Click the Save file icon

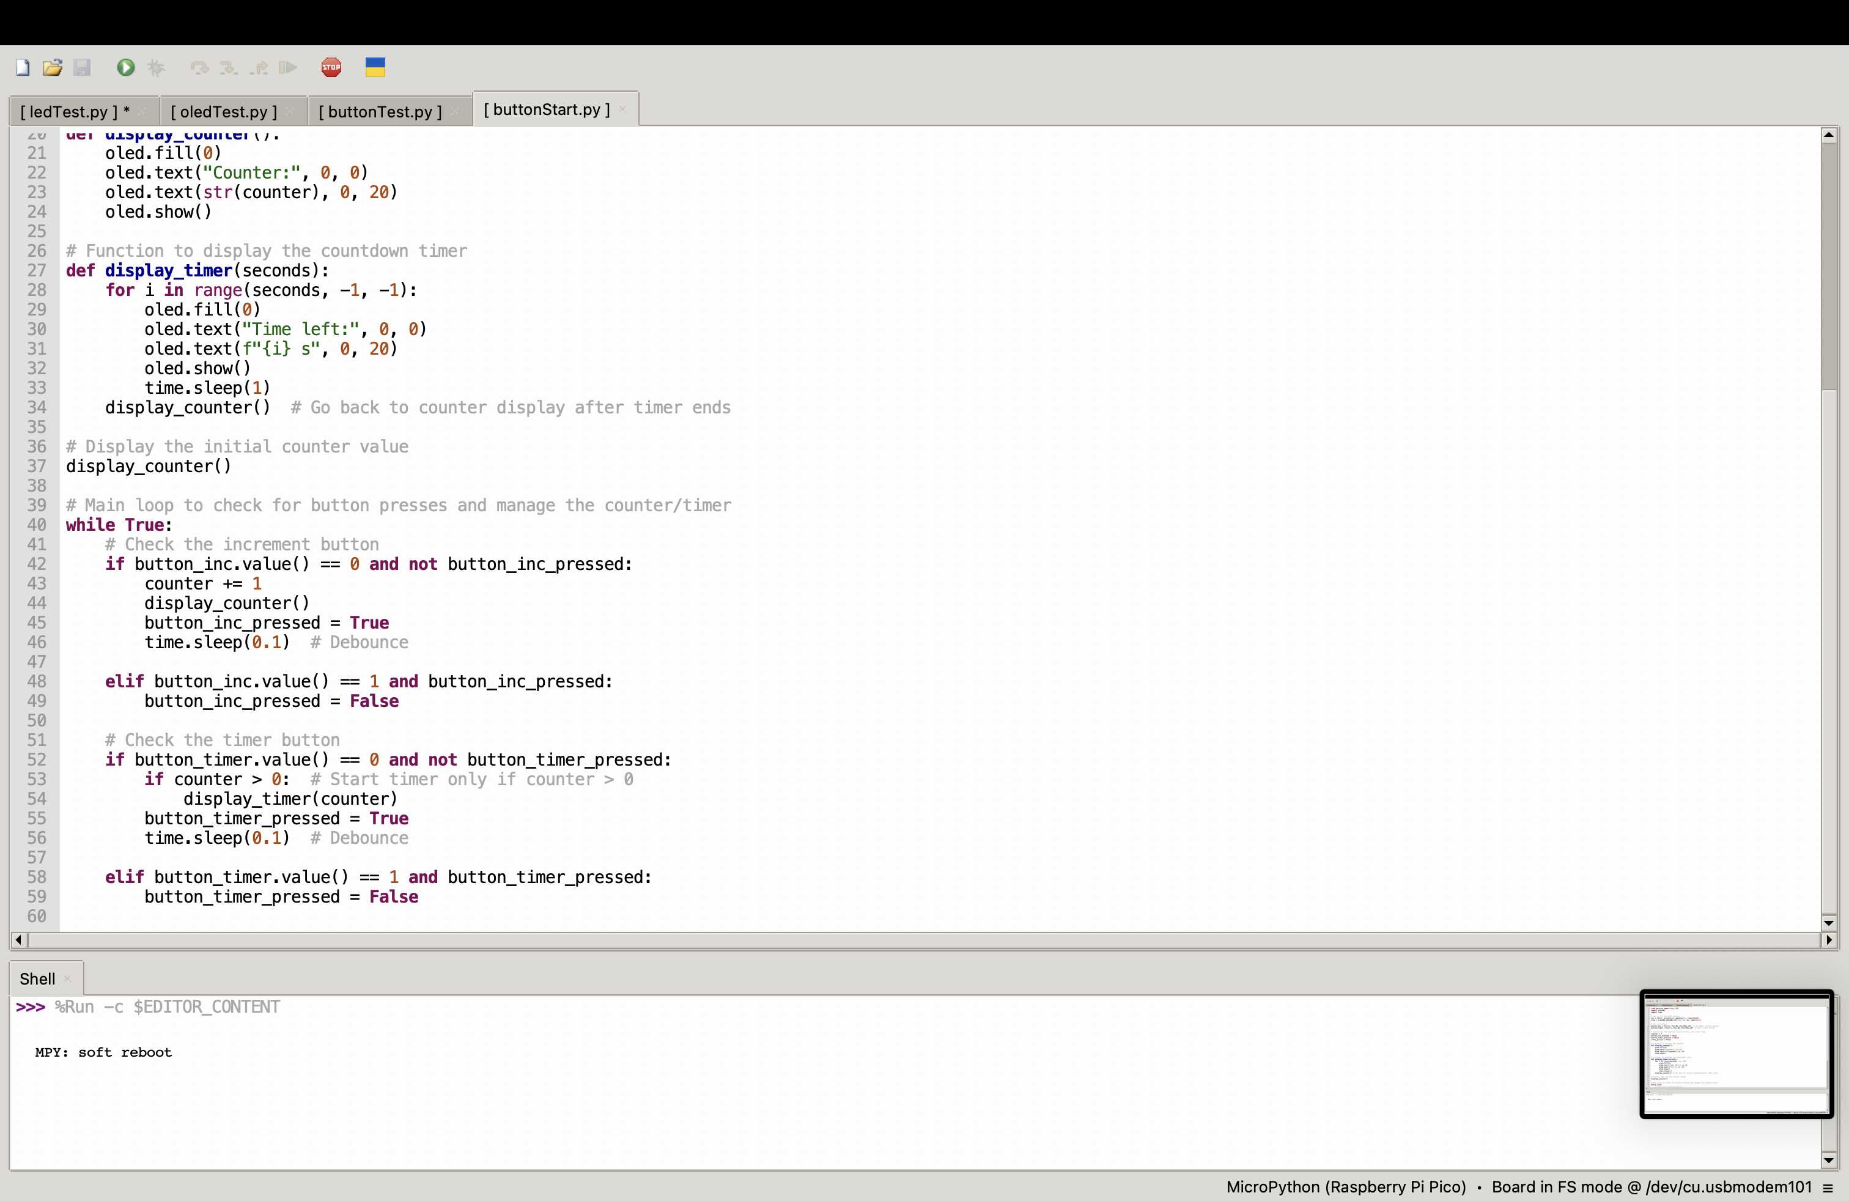coord(82,67)
